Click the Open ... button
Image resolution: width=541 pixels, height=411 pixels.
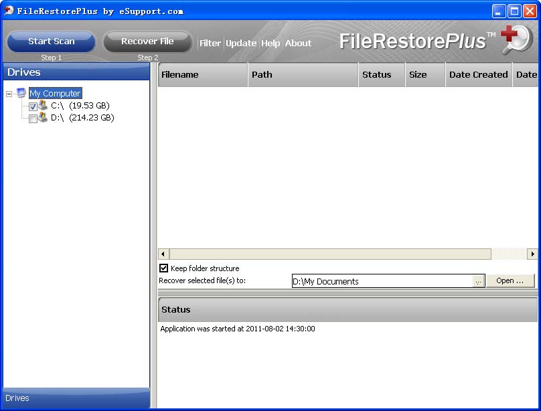[510, 281]
